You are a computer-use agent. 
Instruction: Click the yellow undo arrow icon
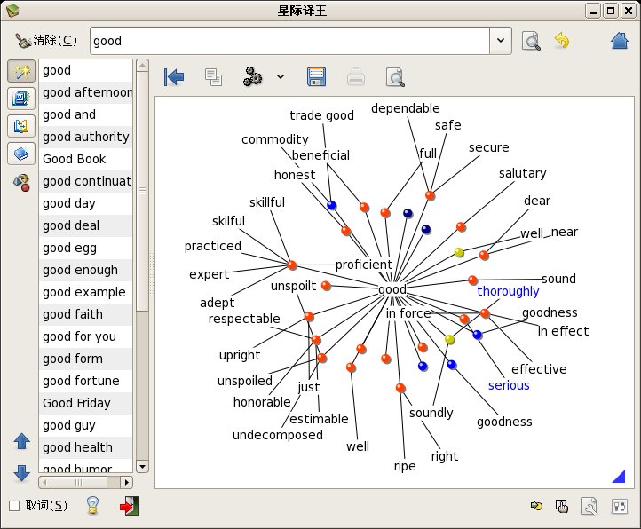pyautogui.click(x=562, y=41)
